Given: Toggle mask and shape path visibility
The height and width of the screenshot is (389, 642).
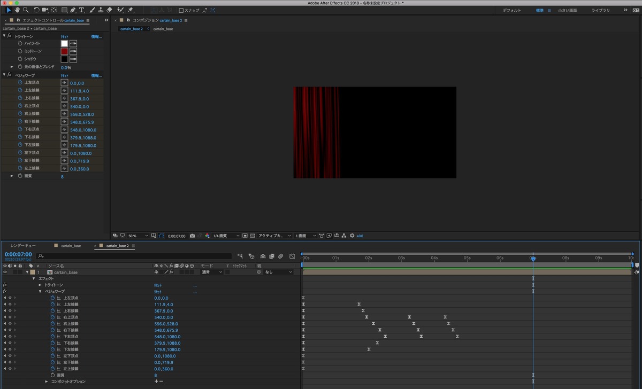Looking at the screenshot, I should [162, 236].
